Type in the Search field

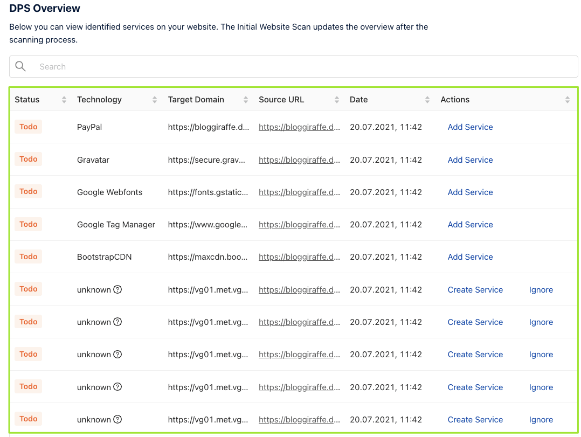click(302, 67)
